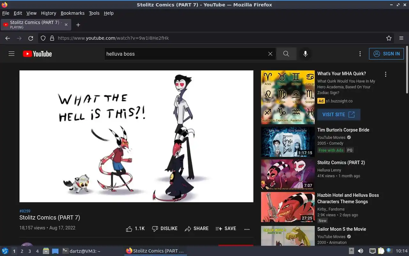Open the volume control in system tray
This screenshot has height=256, width=409.
pyautogui.click(x=360, y=251)
